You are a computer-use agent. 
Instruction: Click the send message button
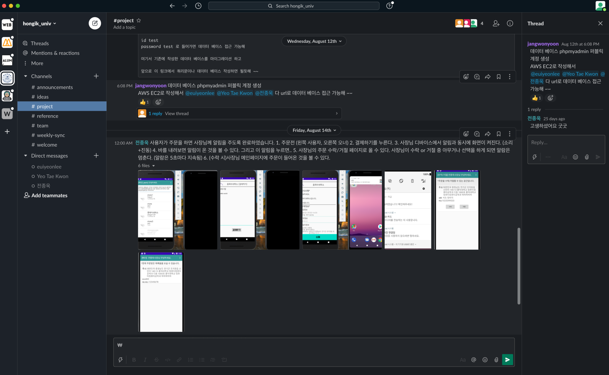507,360
